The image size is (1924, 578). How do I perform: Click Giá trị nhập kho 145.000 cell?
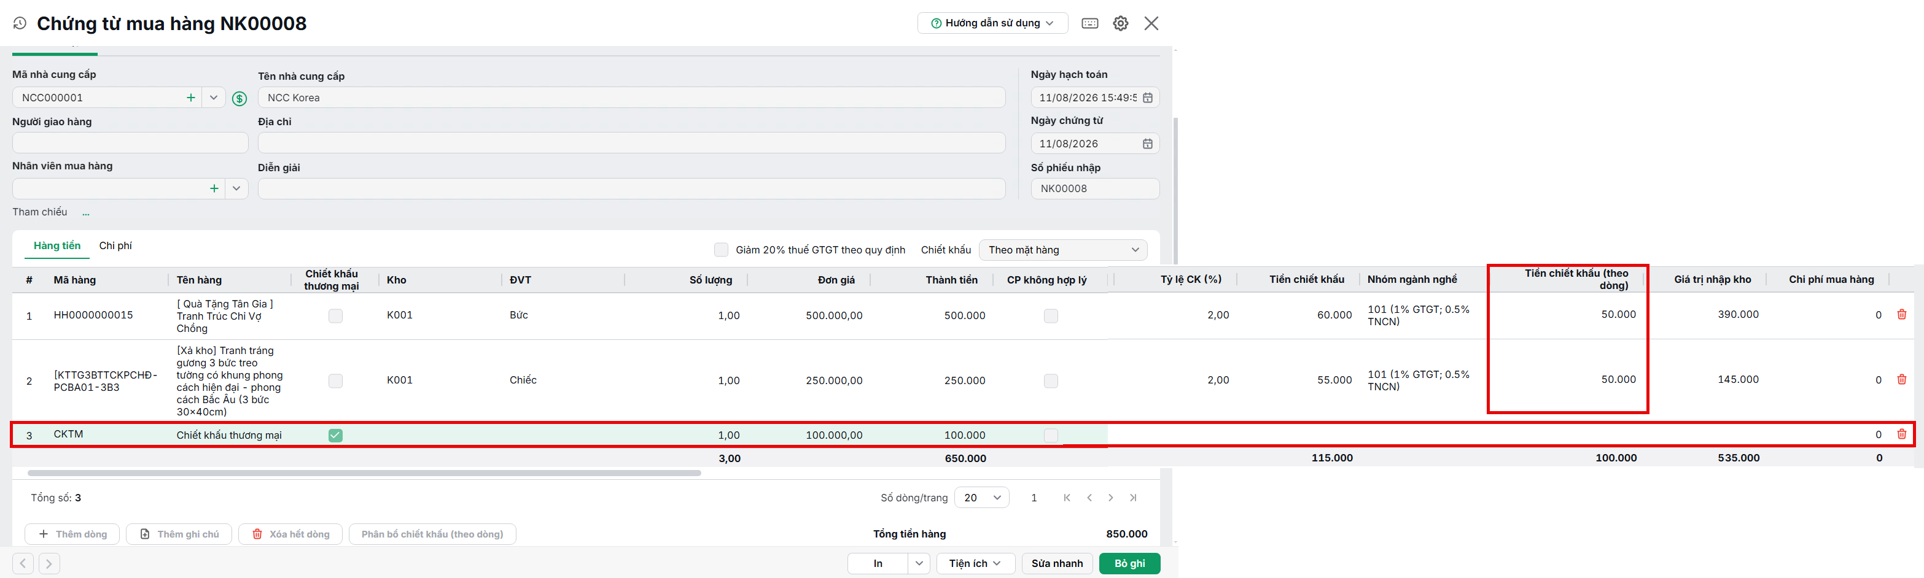pyautogui.click(x=1738, y=380)
